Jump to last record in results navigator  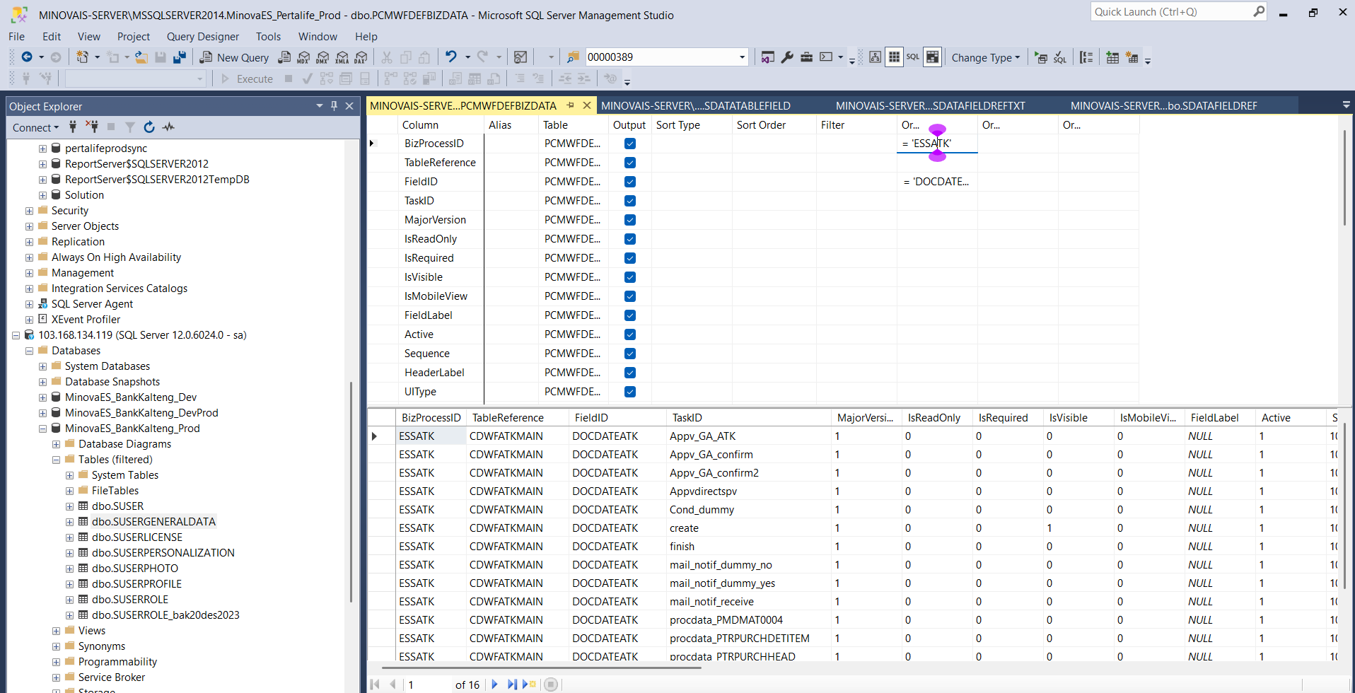click(512, 685)
